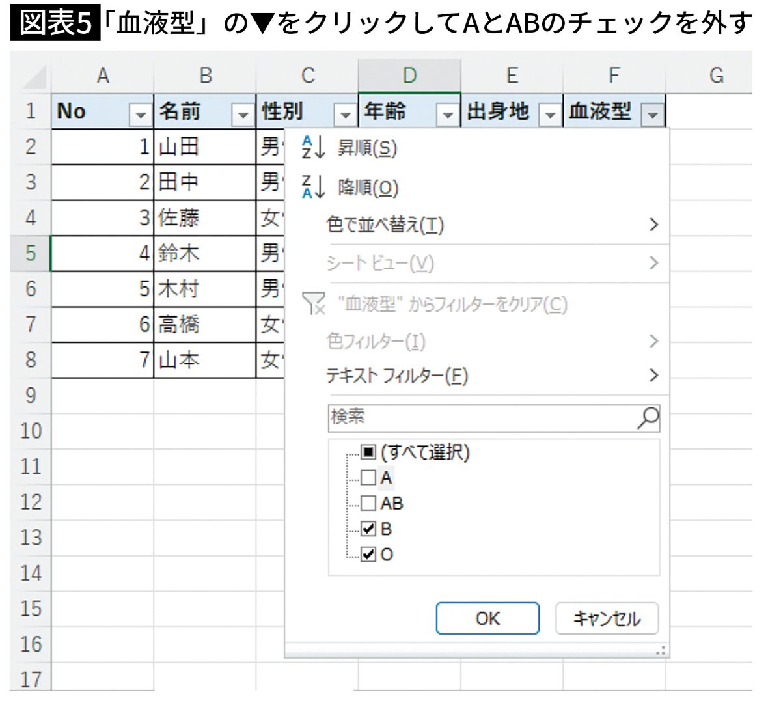
Task: Open the 名前 column filter dropdown
Action: point(243,116)
